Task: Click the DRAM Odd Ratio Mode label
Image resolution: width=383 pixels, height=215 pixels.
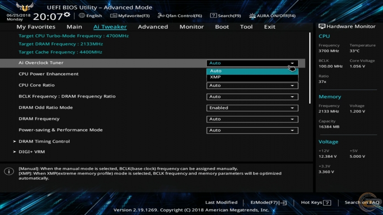Action: [46, 107]
